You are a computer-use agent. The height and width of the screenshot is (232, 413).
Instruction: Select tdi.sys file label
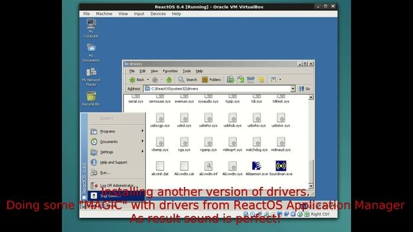click(x=257, y=101)
